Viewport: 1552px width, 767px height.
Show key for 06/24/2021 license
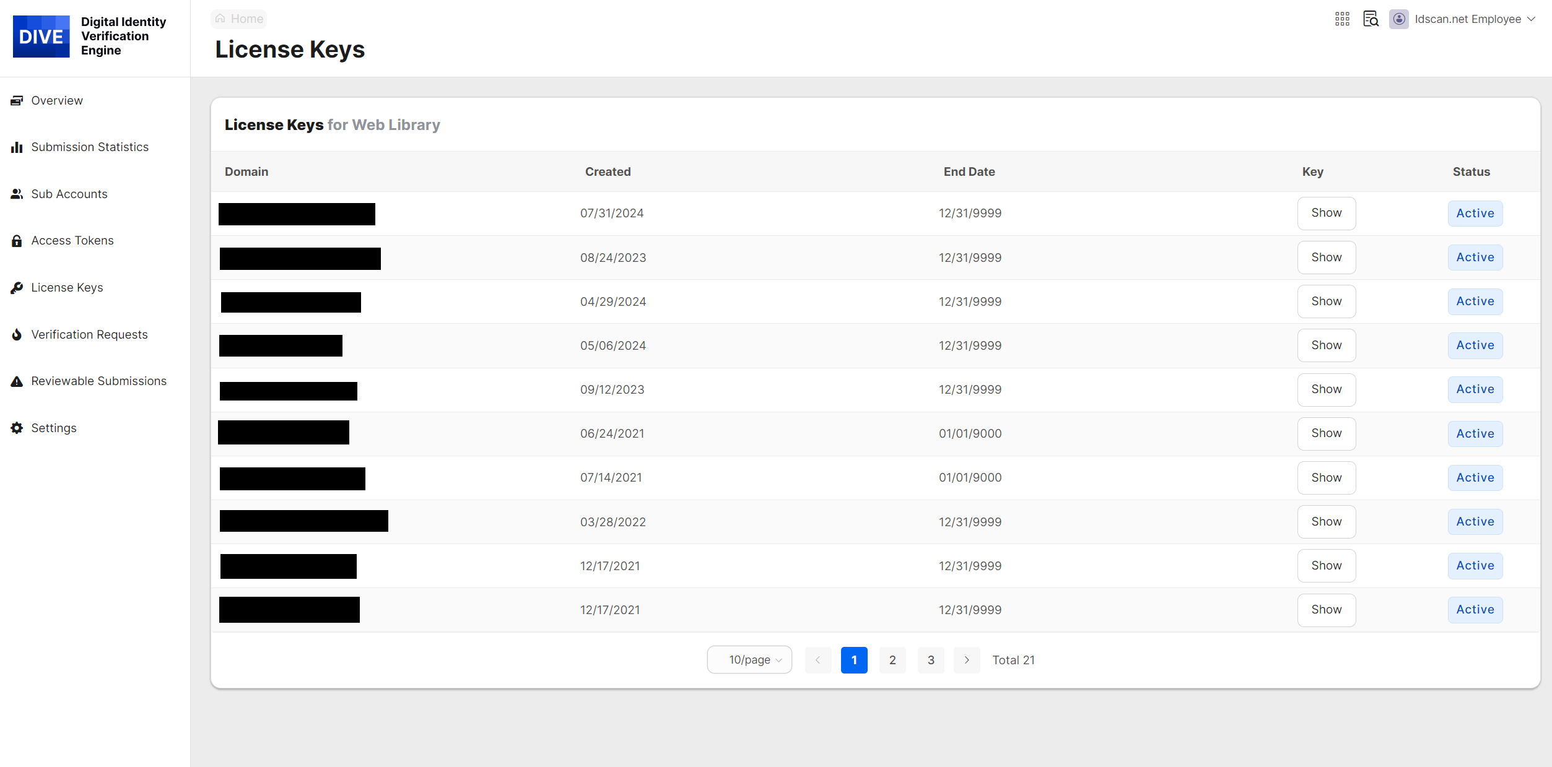pyautogui.click(x=1326, y=433)
